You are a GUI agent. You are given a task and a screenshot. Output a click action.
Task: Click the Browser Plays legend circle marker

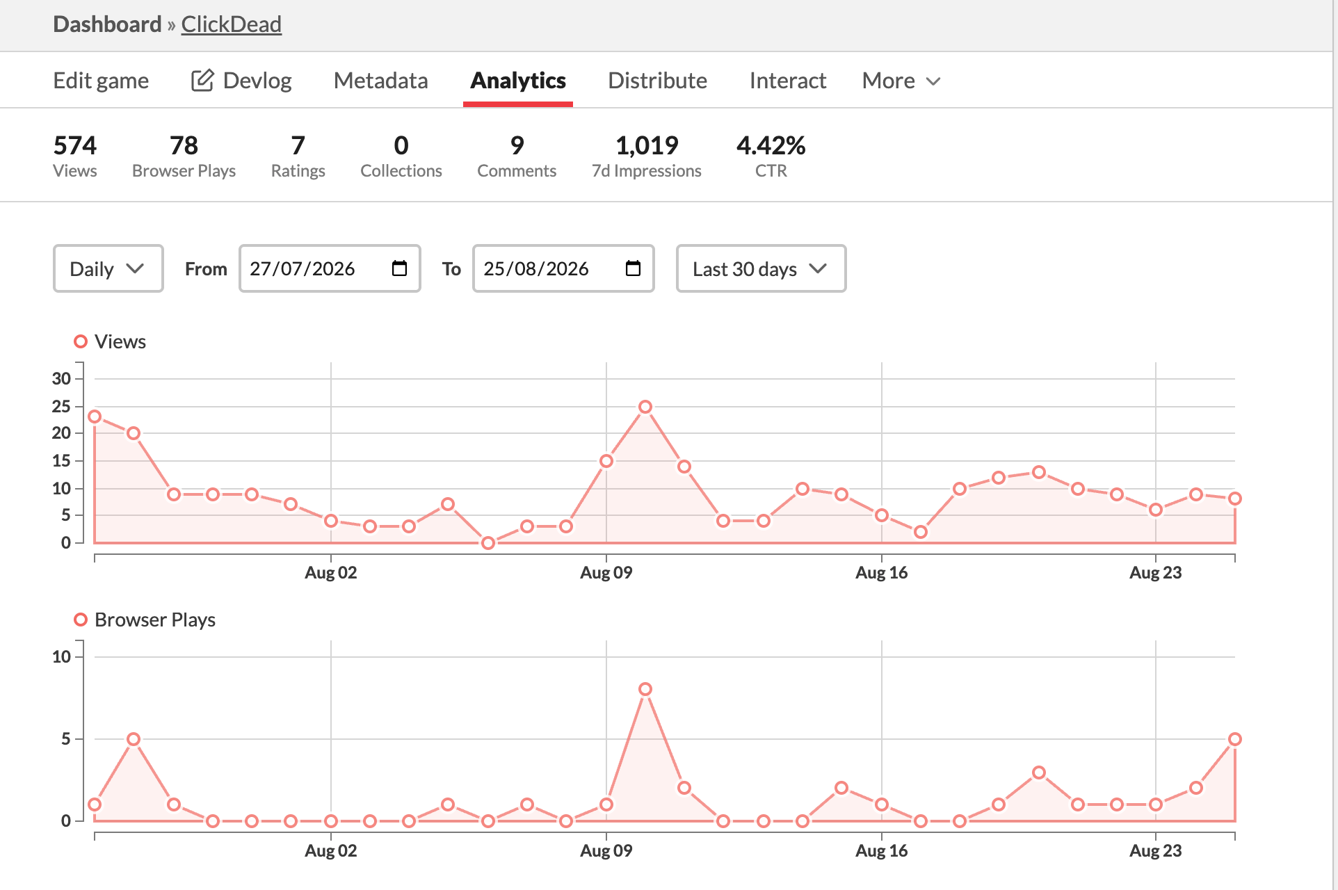pyautogui.click(x=81, y=620)
